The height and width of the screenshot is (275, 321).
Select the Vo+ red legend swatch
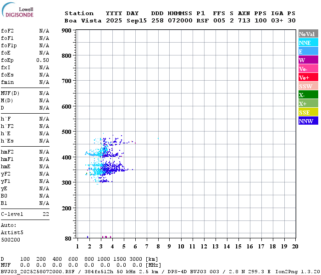point(308,77)
